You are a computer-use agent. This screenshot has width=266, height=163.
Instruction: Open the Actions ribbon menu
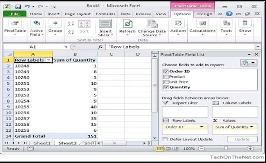pyautogui.click(x=178, y=27)
